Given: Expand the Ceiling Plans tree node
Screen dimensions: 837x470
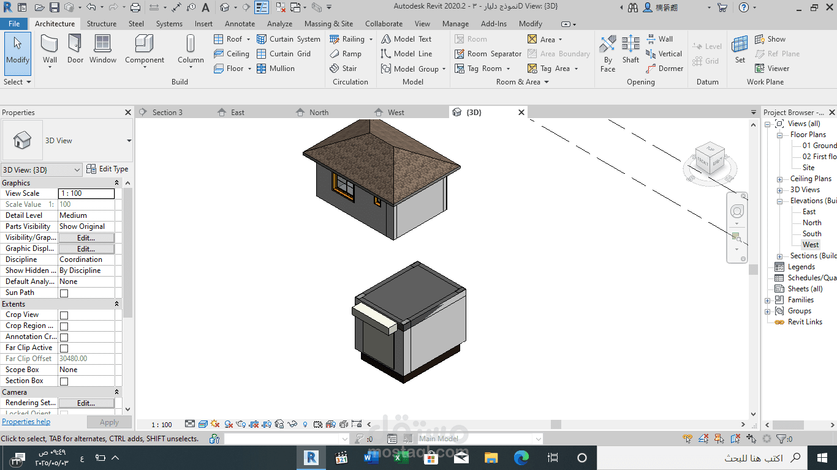Looking at the screenshot, I should (779, 179).
